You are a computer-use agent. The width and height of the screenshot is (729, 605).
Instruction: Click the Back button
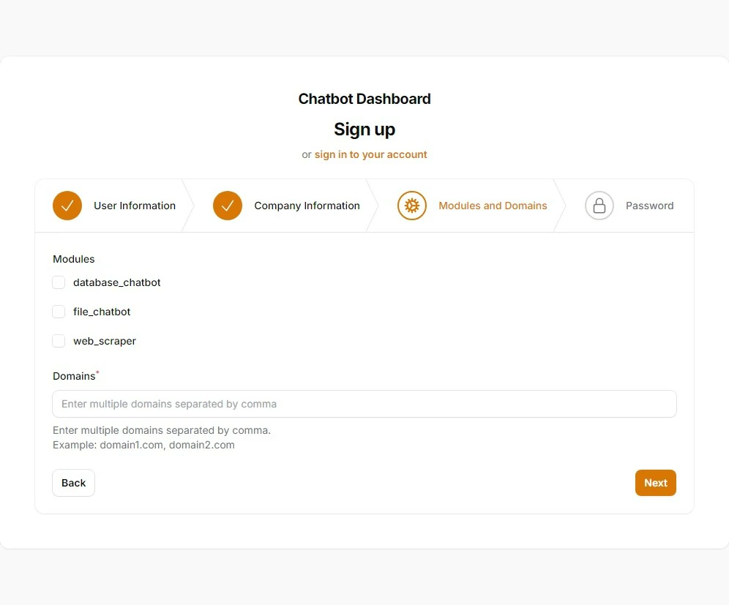[x=73, y=483]
